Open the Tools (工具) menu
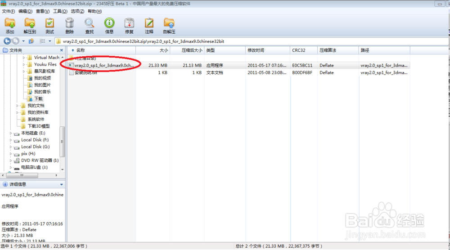 [x=60, y=11]
